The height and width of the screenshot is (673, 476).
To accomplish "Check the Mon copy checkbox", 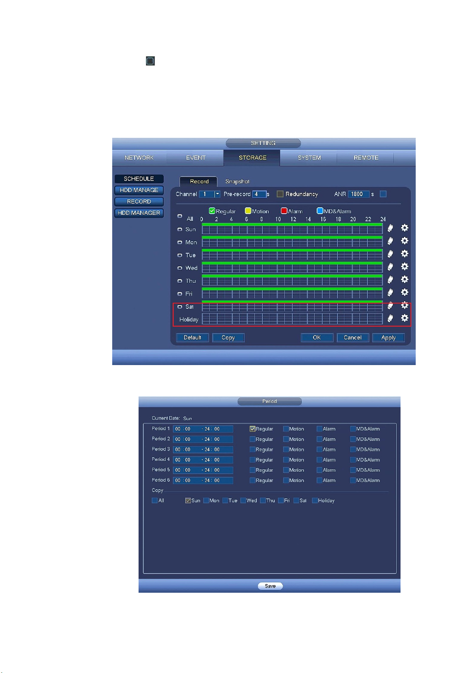I will pos(206,500).
